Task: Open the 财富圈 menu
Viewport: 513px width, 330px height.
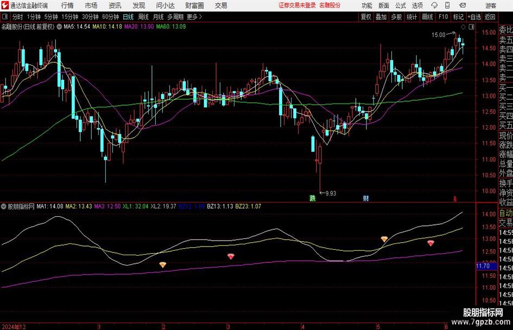Action: click(194, 5)
